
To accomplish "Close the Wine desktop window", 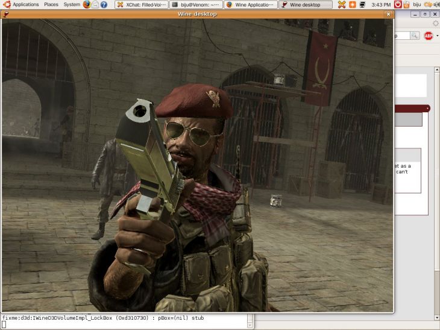I will click(388, 14).
